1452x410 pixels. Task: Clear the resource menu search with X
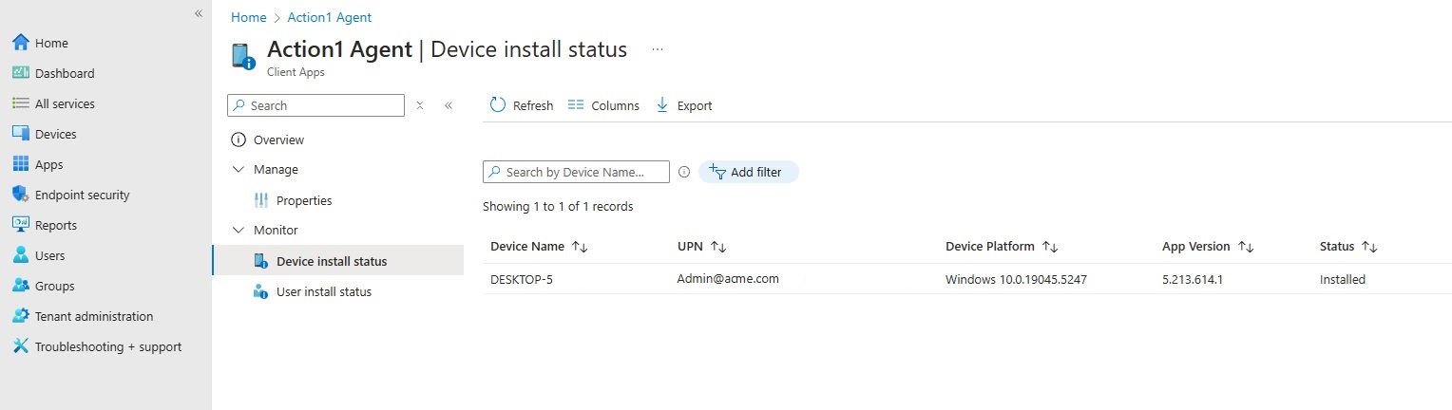point(420,105)
